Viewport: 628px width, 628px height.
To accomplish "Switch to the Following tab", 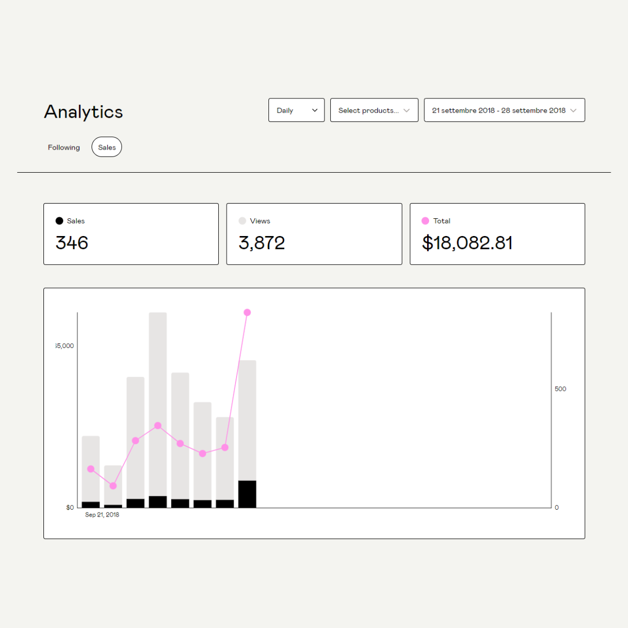I will 64,148.
